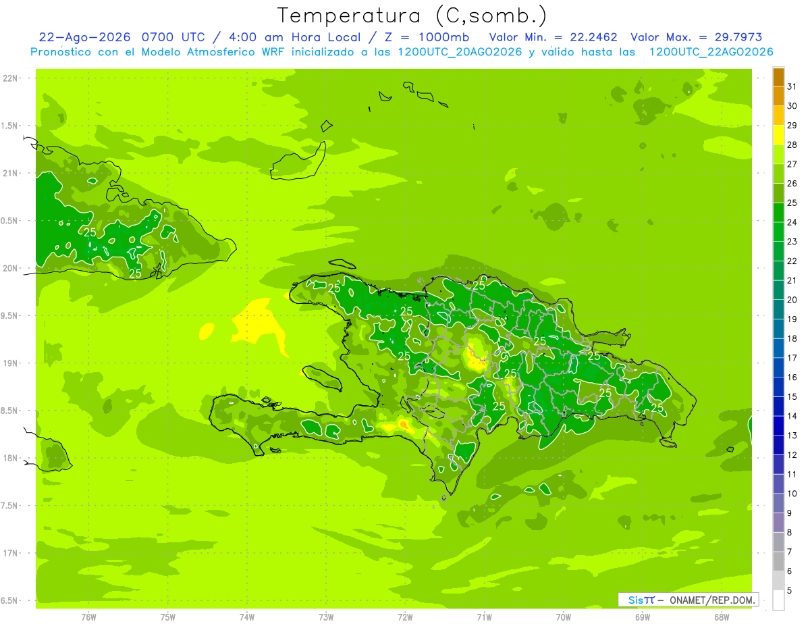Image resolution: width=810 pixels, height=626 pixels.
Task: Click the "72W" longitude label
Action: tap(405, 617)
